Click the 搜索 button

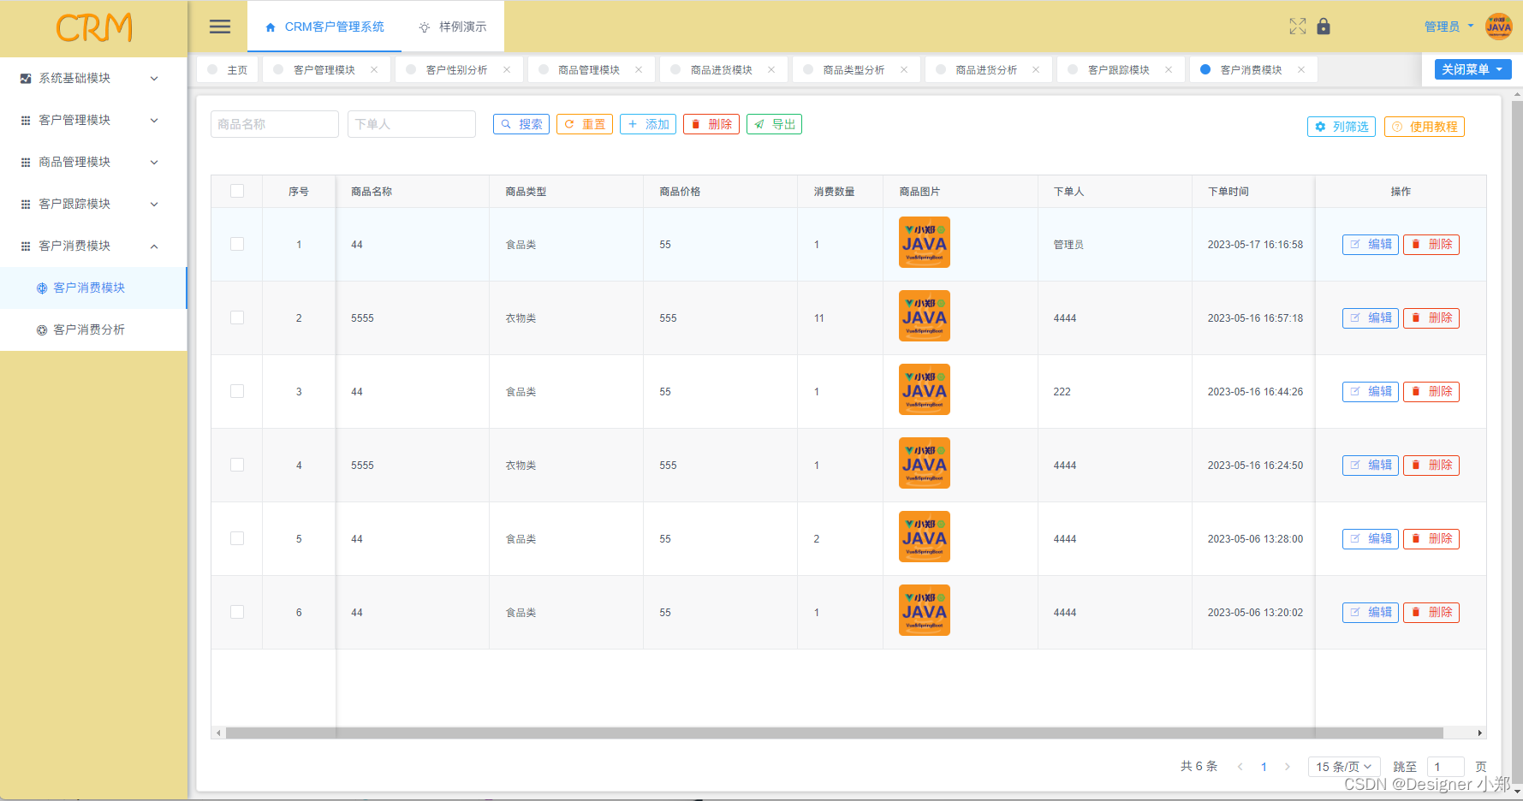521,124
